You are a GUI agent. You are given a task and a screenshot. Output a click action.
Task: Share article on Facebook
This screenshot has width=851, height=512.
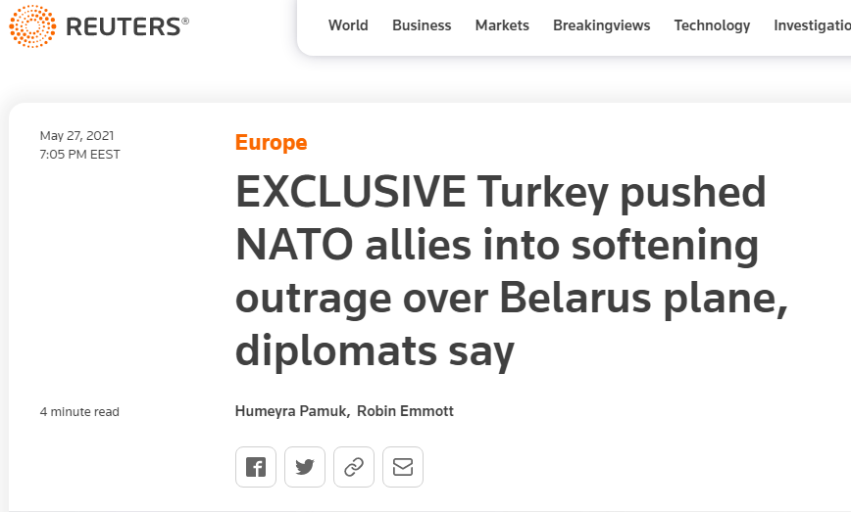point(256,467)
